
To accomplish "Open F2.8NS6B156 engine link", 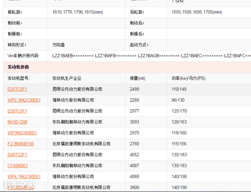I will tap(20, 143).
